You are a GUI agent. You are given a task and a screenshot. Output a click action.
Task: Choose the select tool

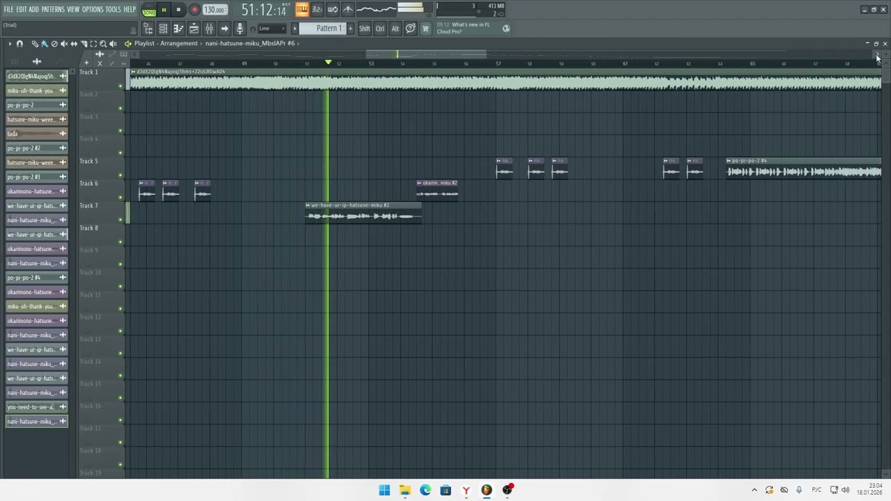[x=93, y=44]
